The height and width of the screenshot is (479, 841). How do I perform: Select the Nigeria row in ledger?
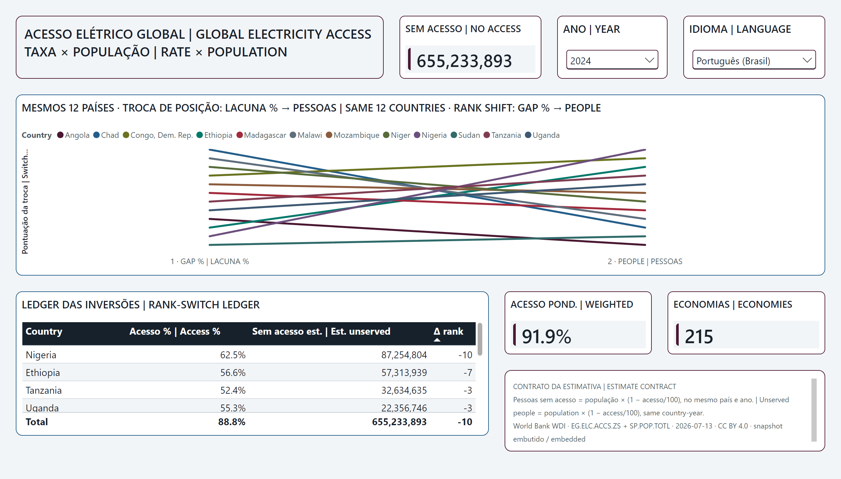tap(249, 355)
